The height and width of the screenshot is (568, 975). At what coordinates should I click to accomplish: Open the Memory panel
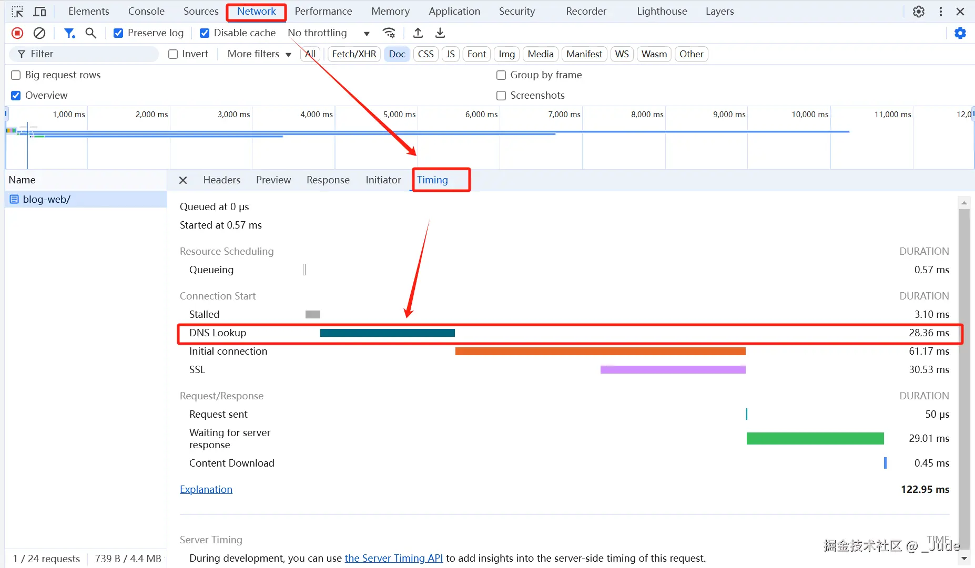[390, 11]
